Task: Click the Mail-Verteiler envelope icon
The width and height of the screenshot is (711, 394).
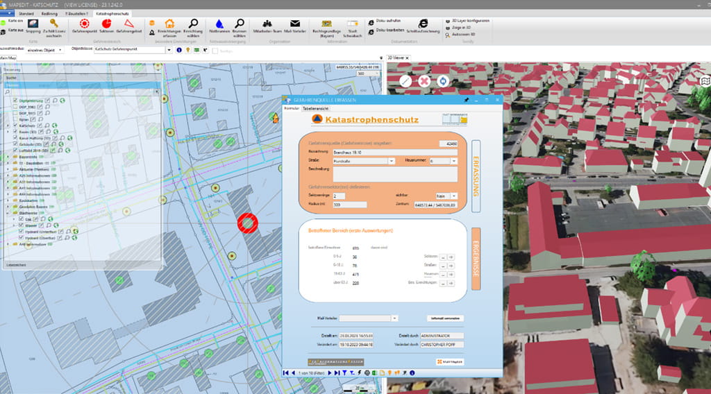Action: pos(295,24)
